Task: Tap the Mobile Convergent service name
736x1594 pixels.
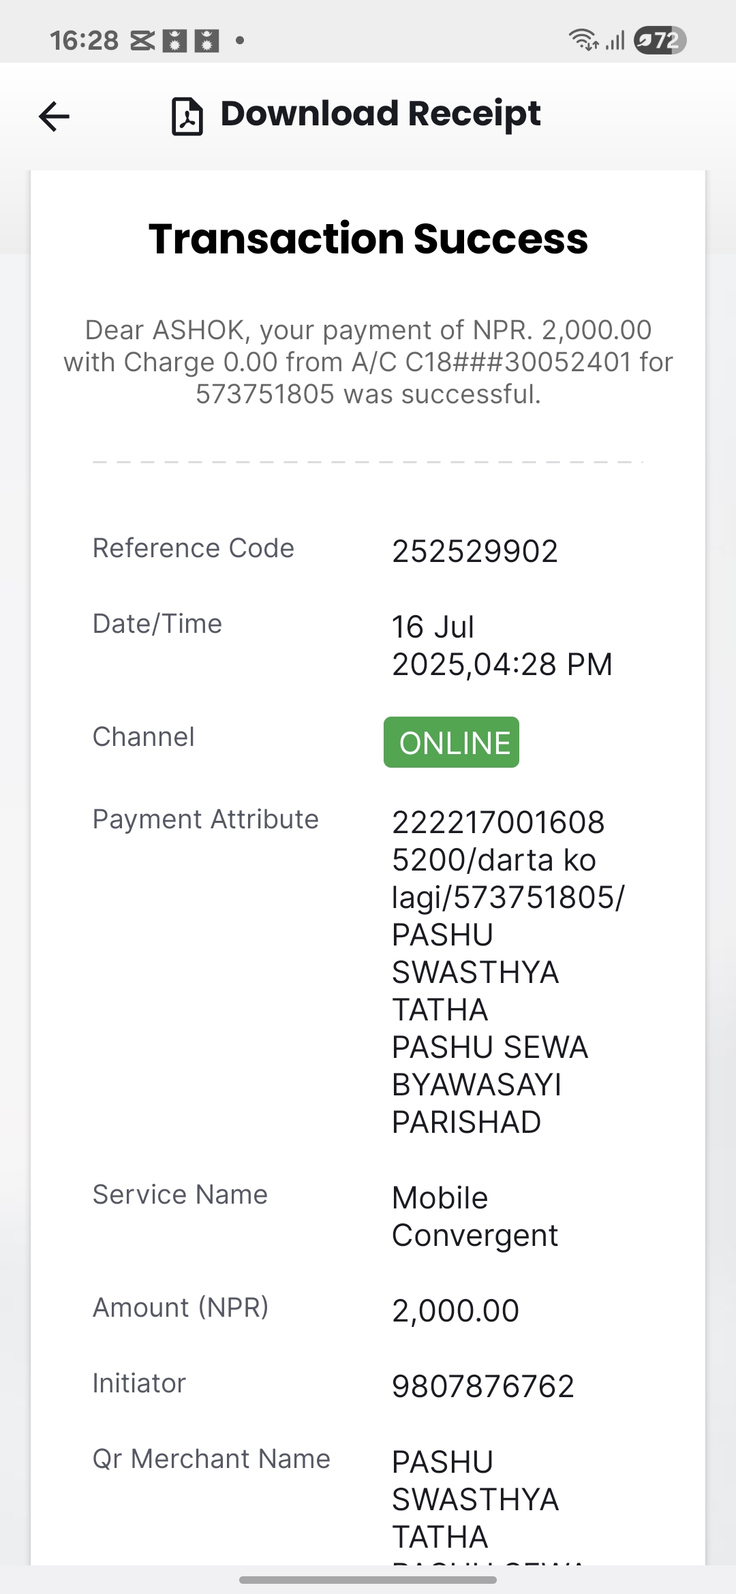Action: [474, 1216]
